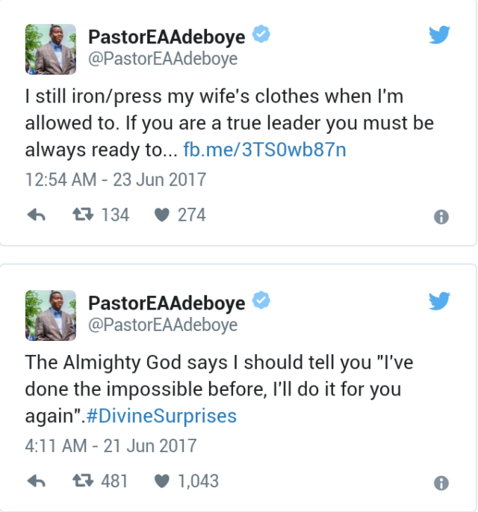Click @PastorEAAdeboye handle in second tweet
Image resolution: width=478 pixels, height=512 pixels.
163,324
